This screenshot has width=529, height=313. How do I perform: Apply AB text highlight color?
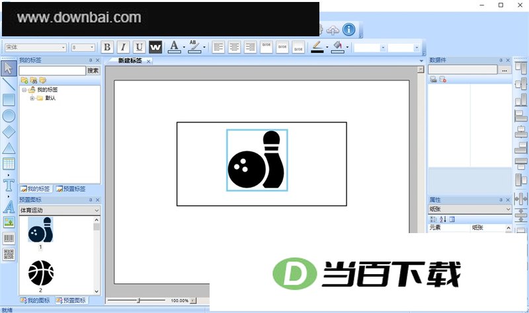pyautogui.click(x=194, y=47)
